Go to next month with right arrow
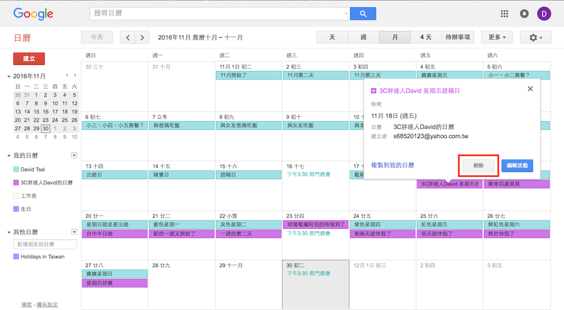 coord(142,37)
